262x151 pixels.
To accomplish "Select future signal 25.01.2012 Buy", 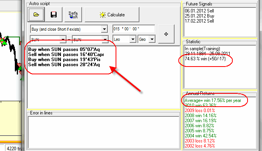I will click(200, 16).
